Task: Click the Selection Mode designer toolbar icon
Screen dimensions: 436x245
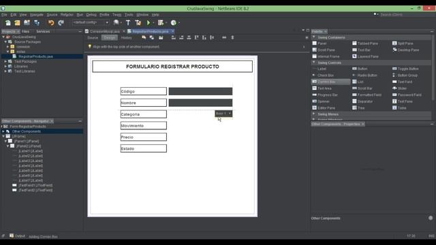Action: click(144, 37)
